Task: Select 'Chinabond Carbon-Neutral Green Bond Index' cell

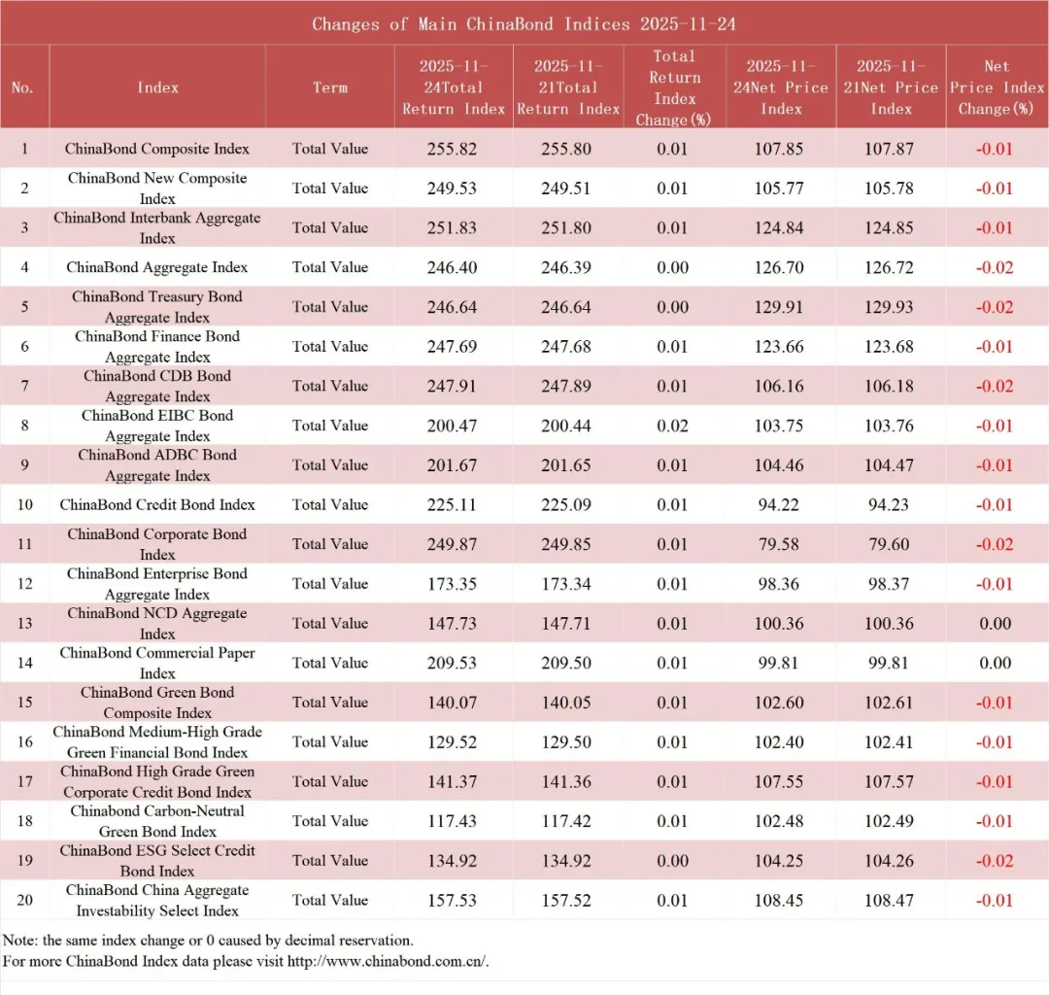Action: (x=157, y=821)
